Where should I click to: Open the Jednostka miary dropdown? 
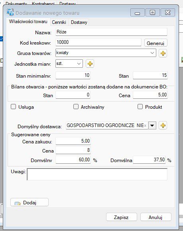click(79, 64)
